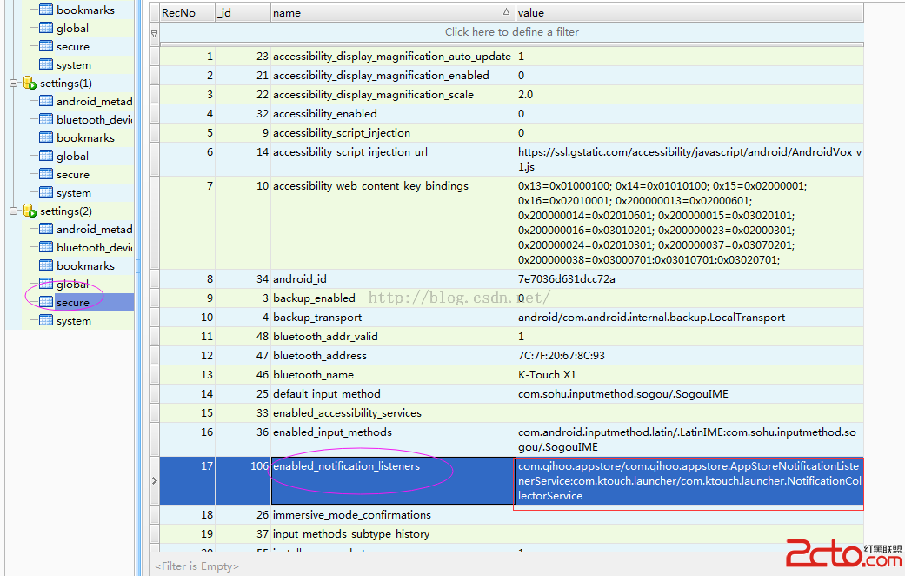
Task: Click the 'Filter is Empty' status text
Action: (196, 566)
